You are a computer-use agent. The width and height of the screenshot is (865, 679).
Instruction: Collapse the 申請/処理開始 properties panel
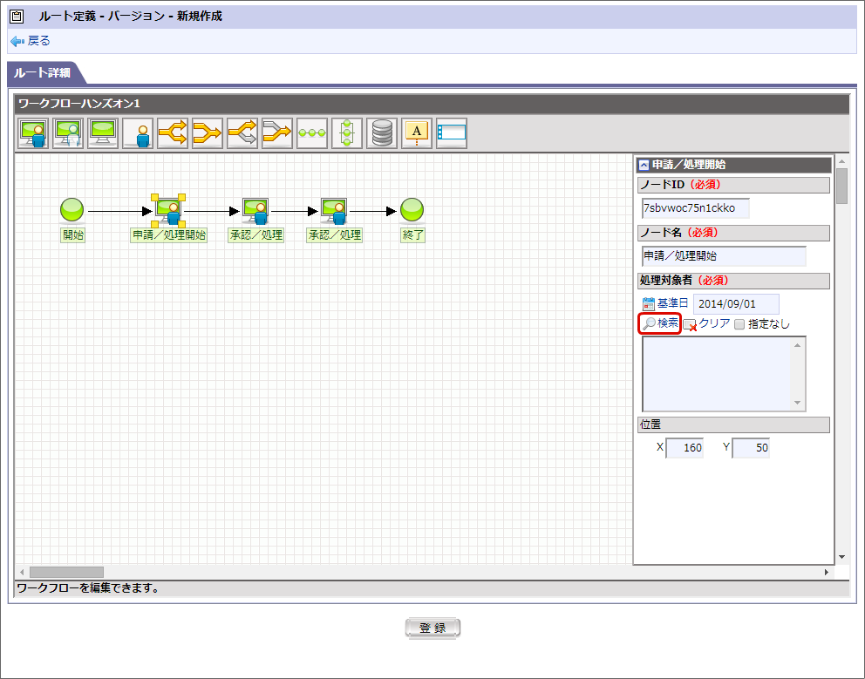point(644,165)
